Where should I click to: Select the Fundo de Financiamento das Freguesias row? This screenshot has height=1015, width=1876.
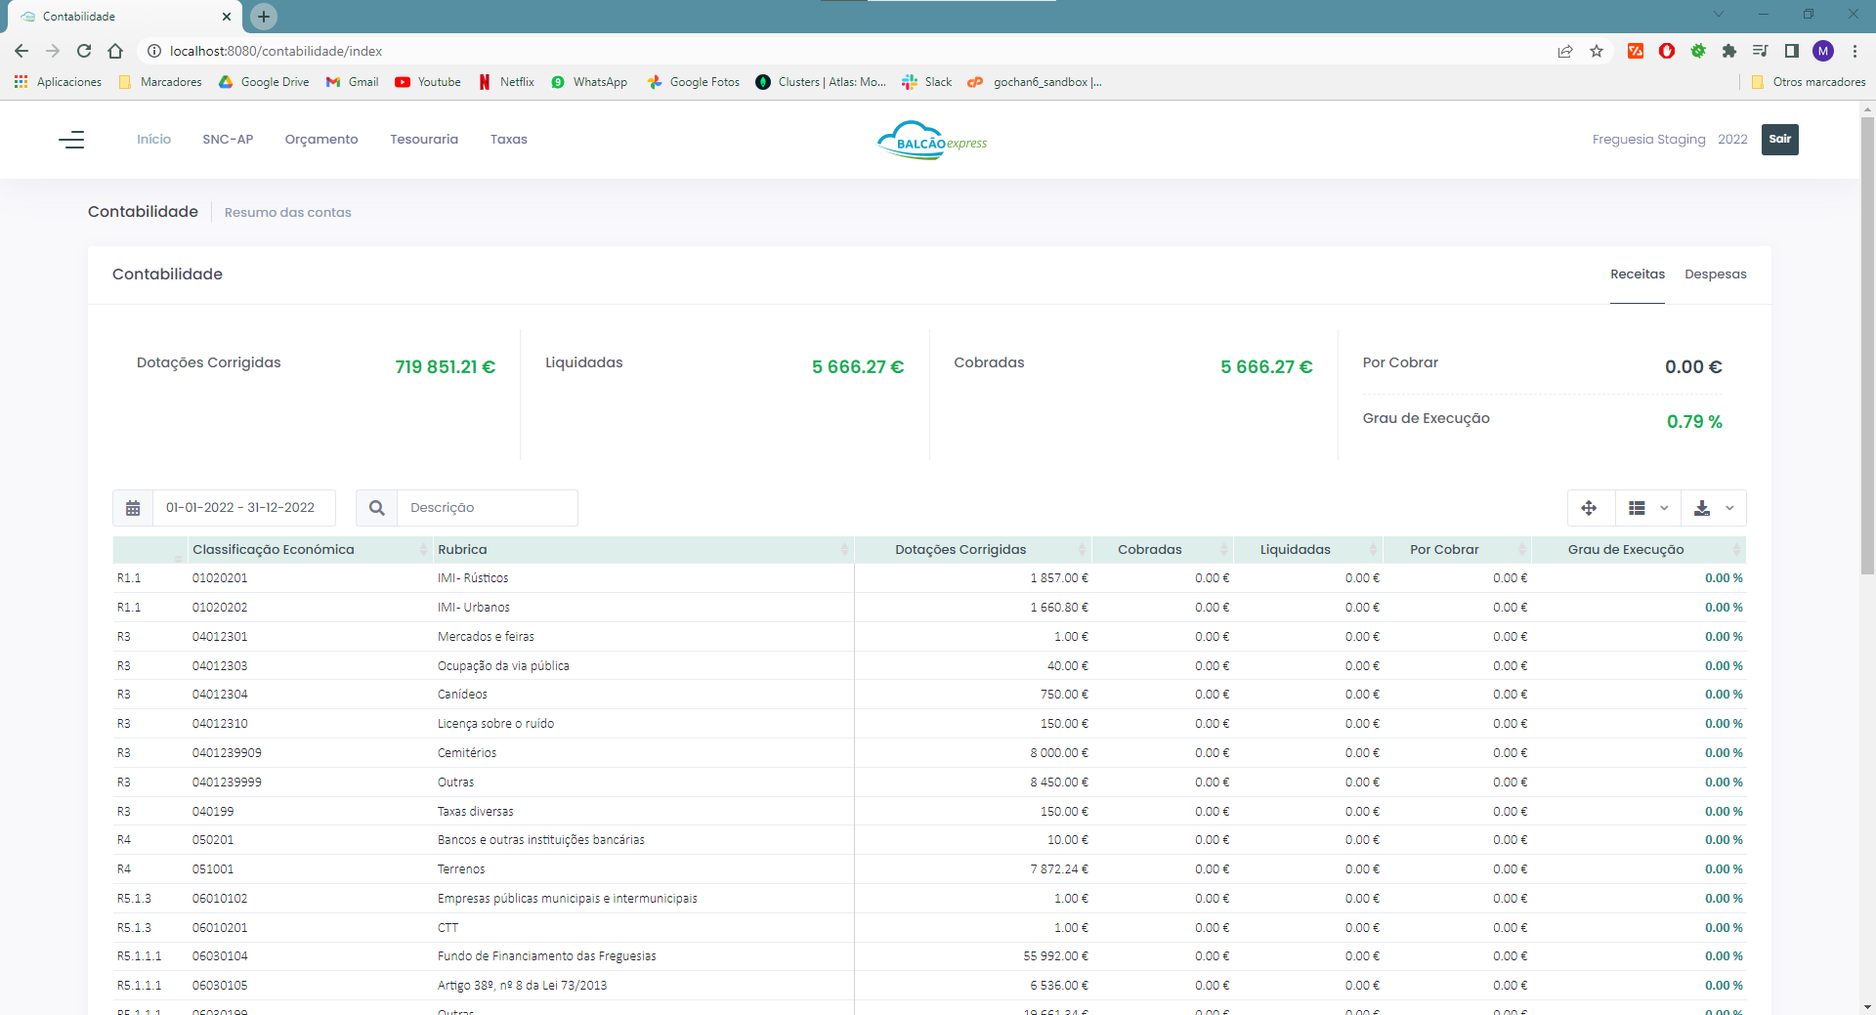click(x=929, y=956)
